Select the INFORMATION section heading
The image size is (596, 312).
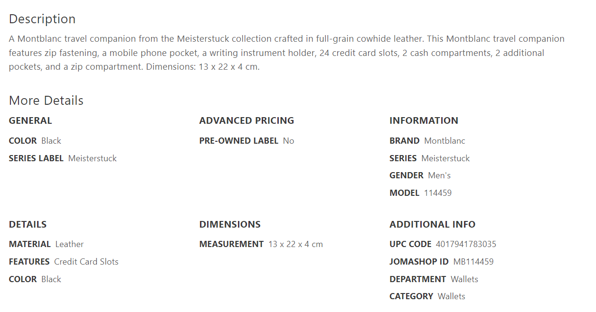424,120
